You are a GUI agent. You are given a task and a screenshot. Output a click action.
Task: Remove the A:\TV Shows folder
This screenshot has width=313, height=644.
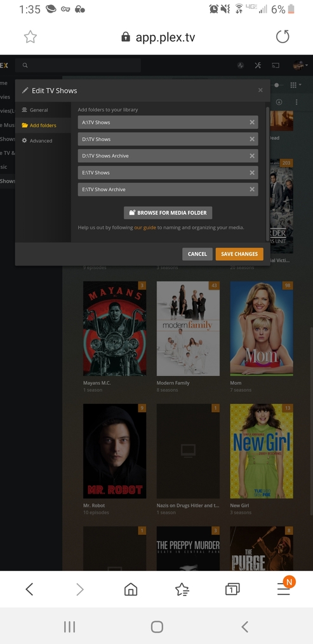tap(252, 122)
